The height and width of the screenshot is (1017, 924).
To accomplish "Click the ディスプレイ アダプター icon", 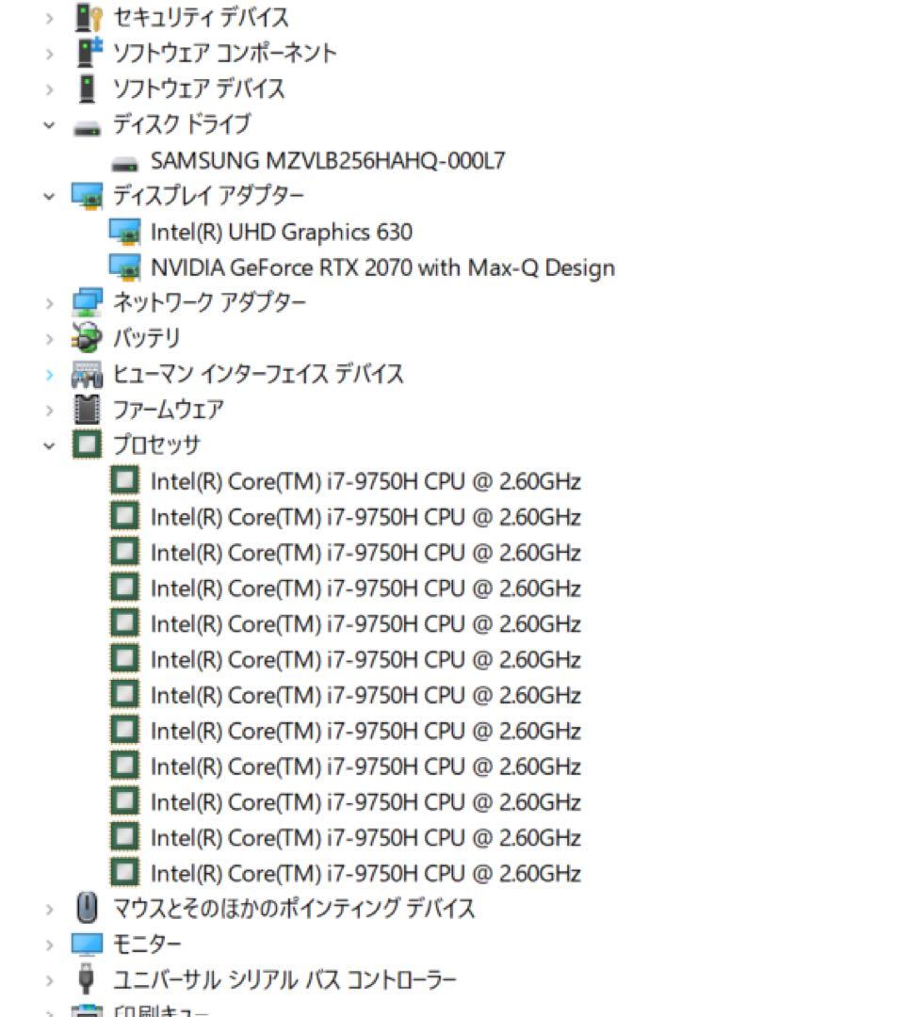I will [x=85, y=196].
